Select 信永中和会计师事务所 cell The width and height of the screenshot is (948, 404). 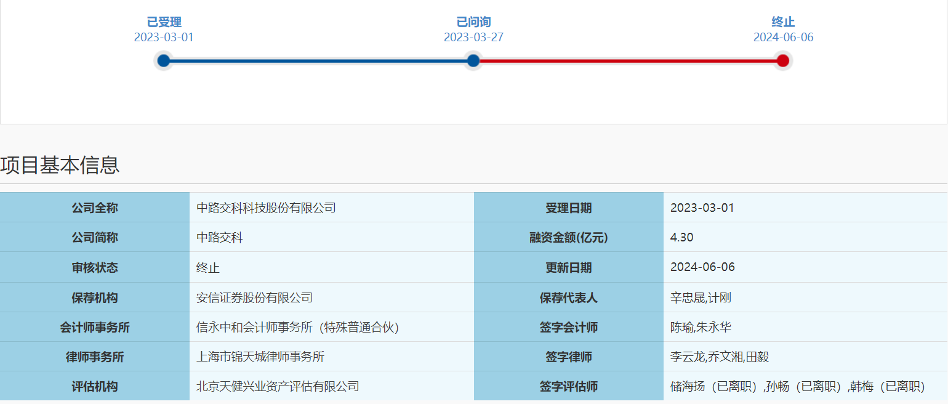pyautogui.click(x=332, y=327)
